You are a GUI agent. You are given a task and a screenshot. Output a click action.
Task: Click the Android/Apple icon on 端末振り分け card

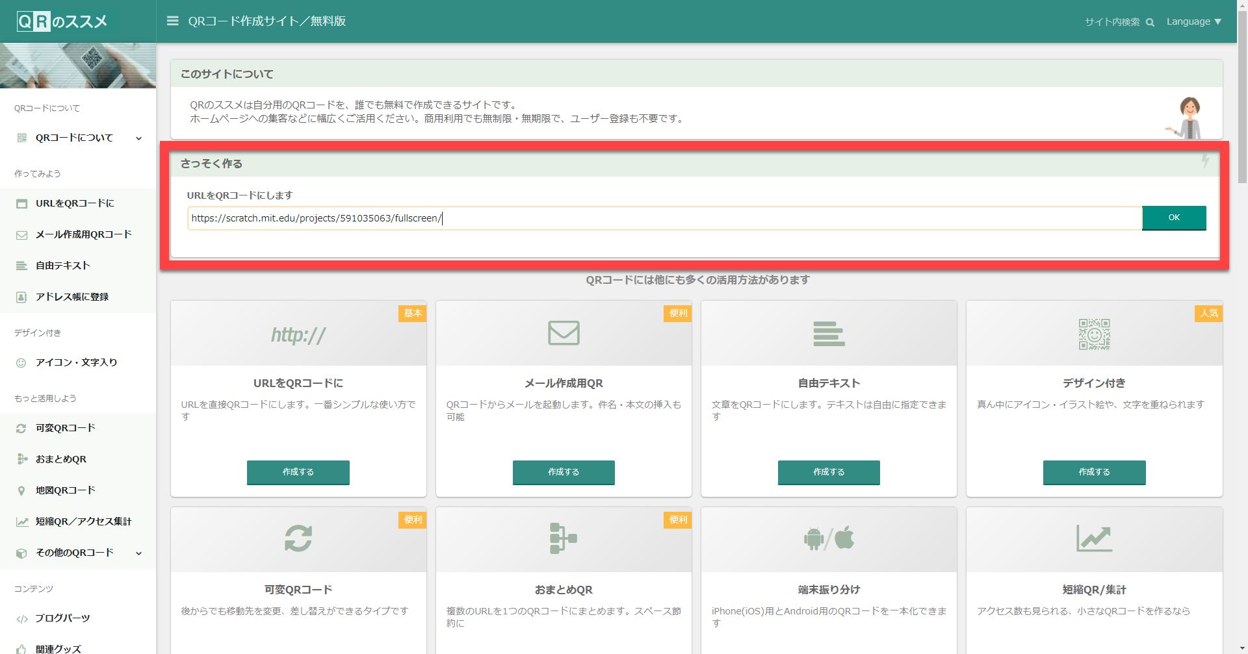(829, 538)
